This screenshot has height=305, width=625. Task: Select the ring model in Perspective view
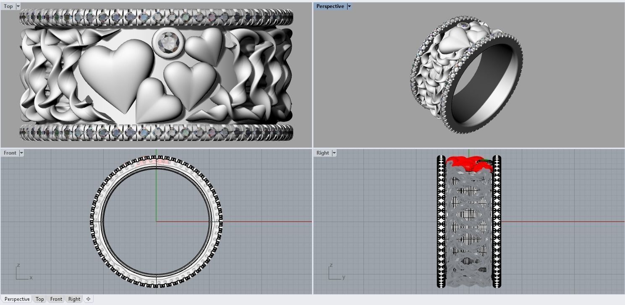tap(466, 75)
